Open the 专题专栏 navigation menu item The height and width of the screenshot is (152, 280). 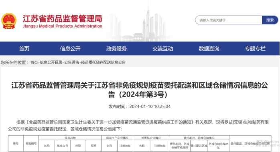pos(255,48)
